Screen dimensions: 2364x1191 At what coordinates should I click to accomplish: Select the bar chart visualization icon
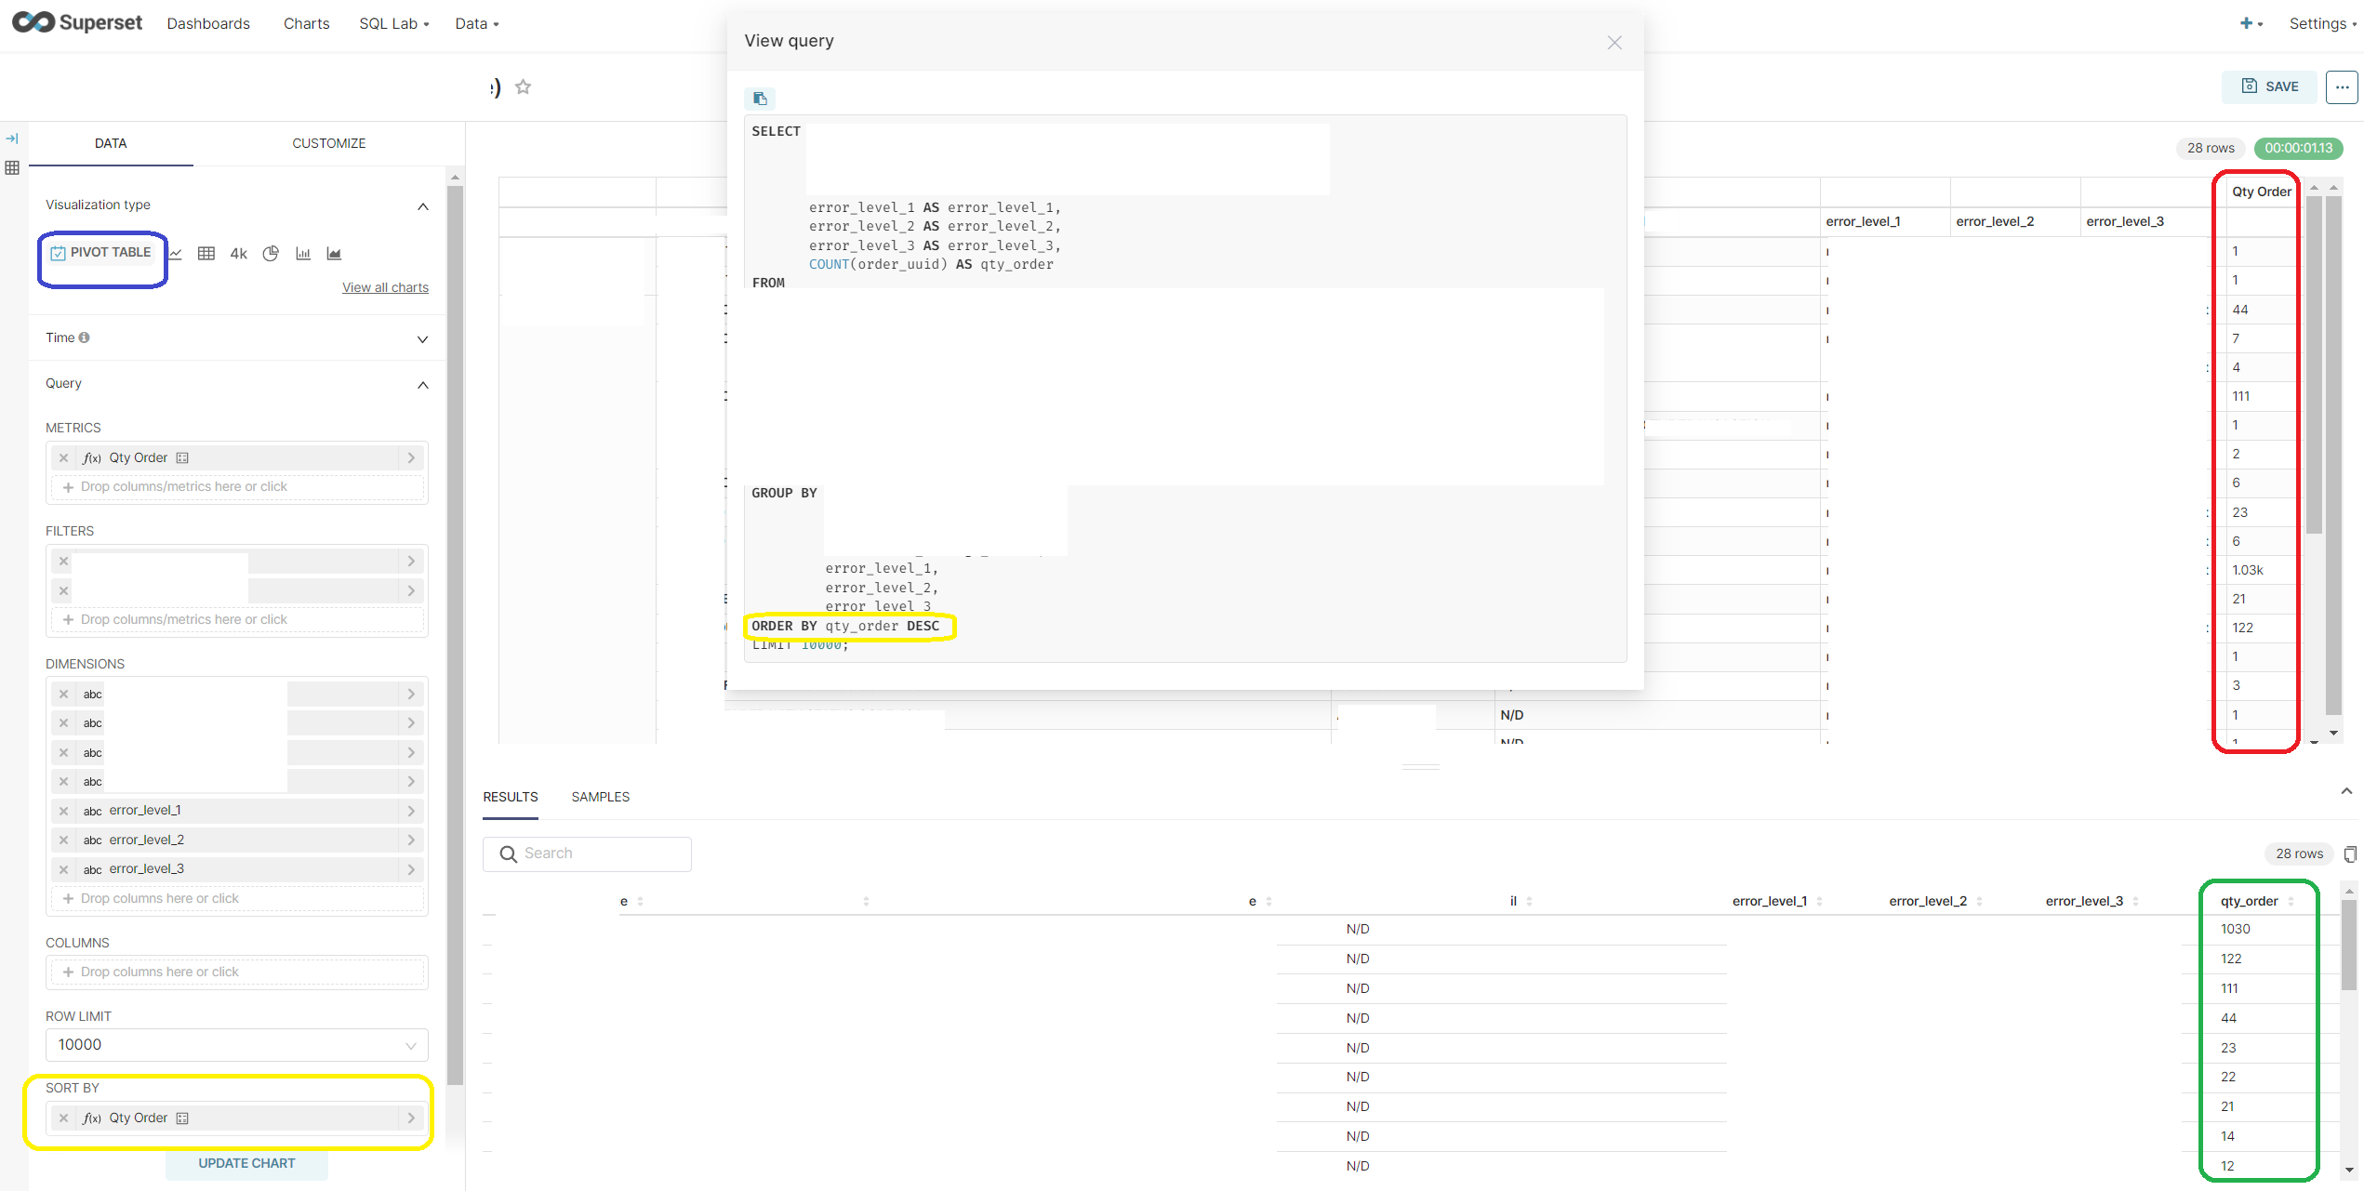click(302, 254)
